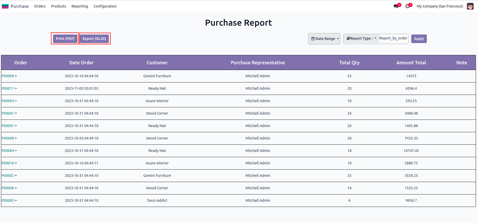Expand the Report Type dropdown

[361, 38]
